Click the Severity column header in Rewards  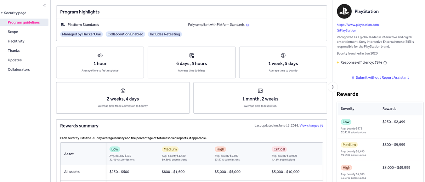point(347,109)
